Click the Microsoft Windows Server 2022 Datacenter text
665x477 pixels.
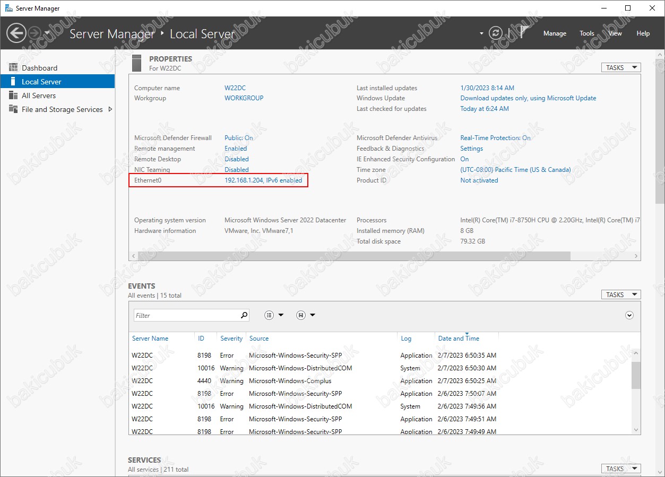coord(286,220)
